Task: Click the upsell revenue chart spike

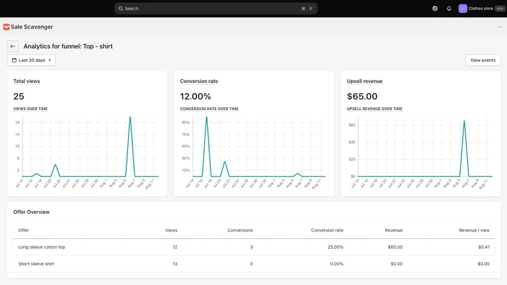Action: point(465,122)
